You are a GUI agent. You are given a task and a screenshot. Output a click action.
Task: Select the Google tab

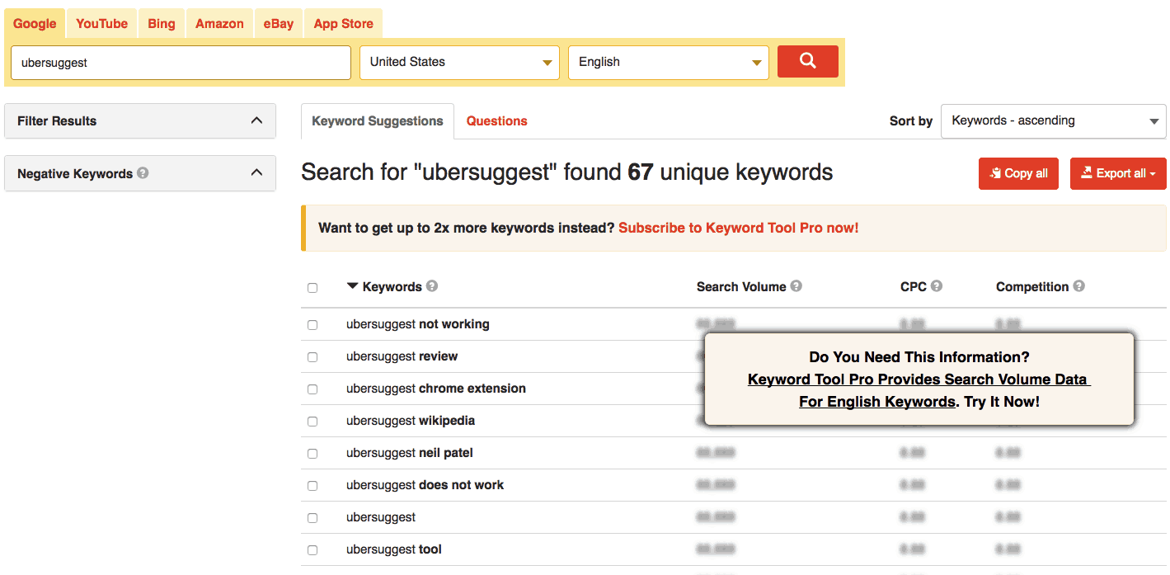pyautogui.click(x=35, y=24)
